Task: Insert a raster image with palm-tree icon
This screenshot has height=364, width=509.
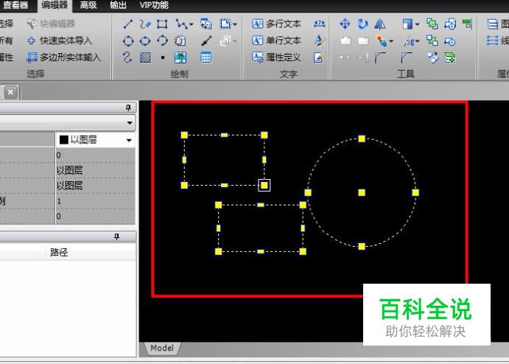Action: pyautogui.click(x=180, y=57)
